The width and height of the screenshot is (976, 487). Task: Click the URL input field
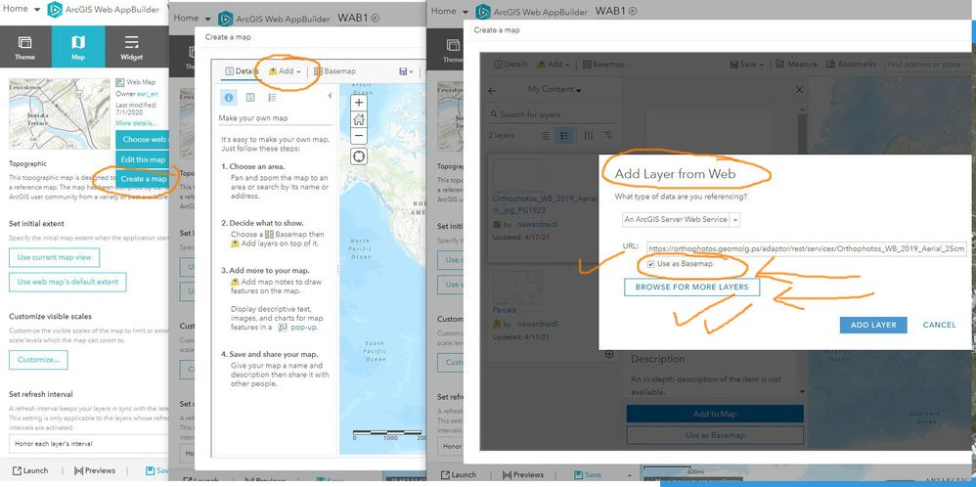click(x=807, y=248)
